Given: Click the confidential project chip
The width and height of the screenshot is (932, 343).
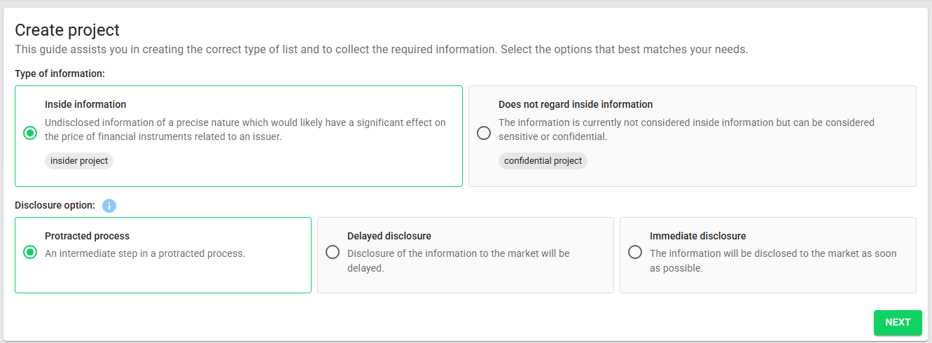Looking at the screenshot, I should click(543, 161).
